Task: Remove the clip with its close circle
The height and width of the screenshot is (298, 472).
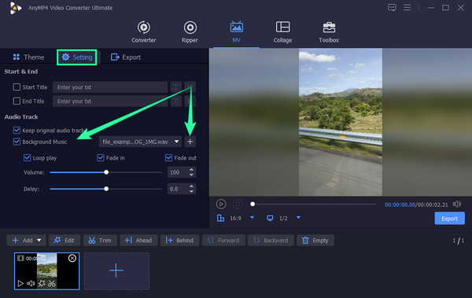Action: [72, 258]
